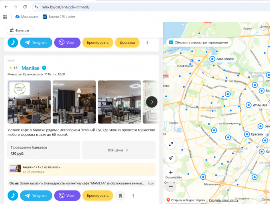Viewport: 270px width, 204px height.
Task: Open the 'Фильтры' filters button
Action: pos(20,30)
